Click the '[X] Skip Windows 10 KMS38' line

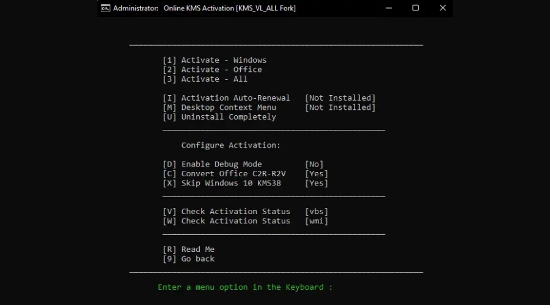(x=221, y=183)
